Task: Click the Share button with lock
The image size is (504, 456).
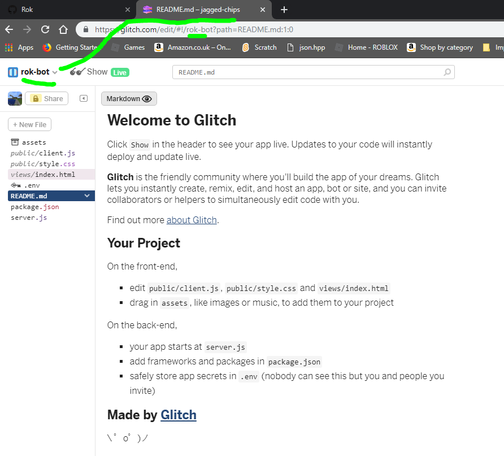Action: click(x=46, y=99)
